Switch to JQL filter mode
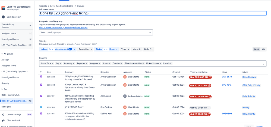 pos(263,49)
